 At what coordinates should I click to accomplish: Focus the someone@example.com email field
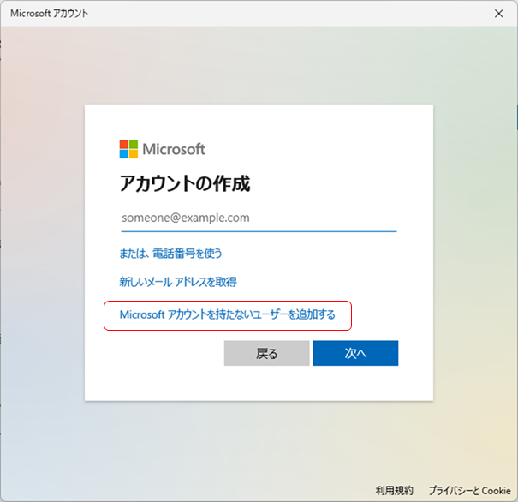pos(258,218)
